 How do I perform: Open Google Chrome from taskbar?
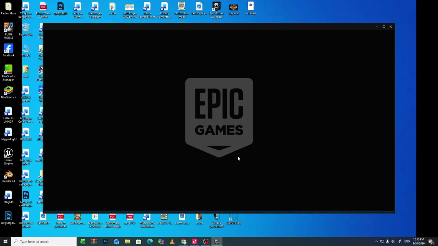pos(183,242)
